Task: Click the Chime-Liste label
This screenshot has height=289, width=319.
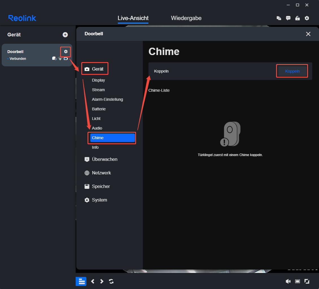Action: 159,90
